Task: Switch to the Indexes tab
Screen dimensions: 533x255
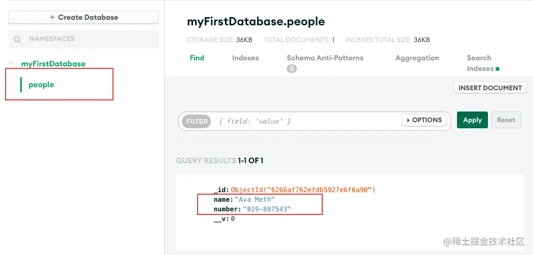Action: [245, 58]
